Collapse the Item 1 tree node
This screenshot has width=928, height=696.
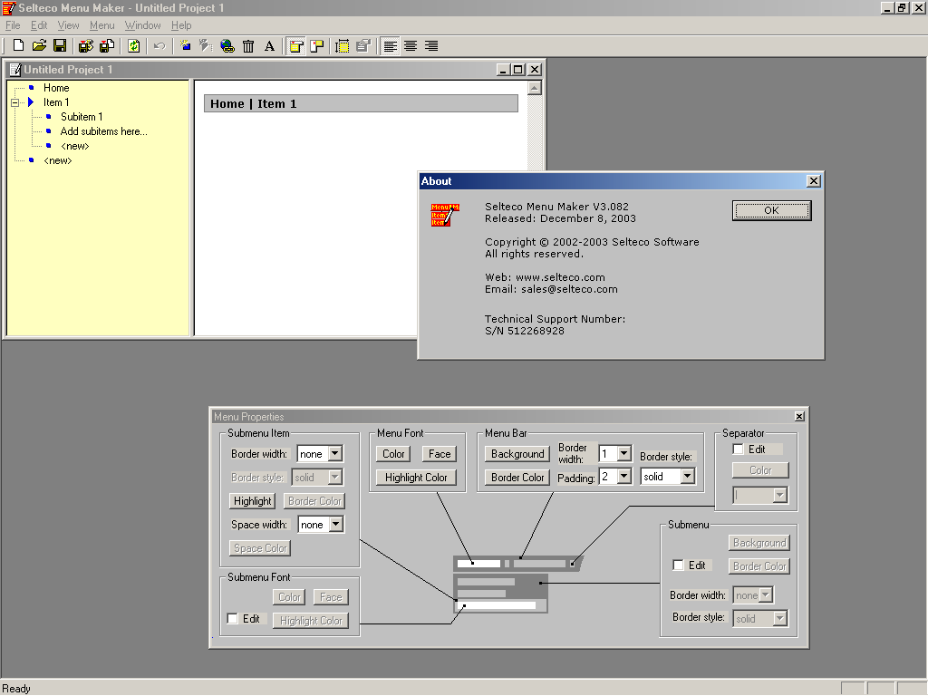pyautogui.click(x=15, y=102)
